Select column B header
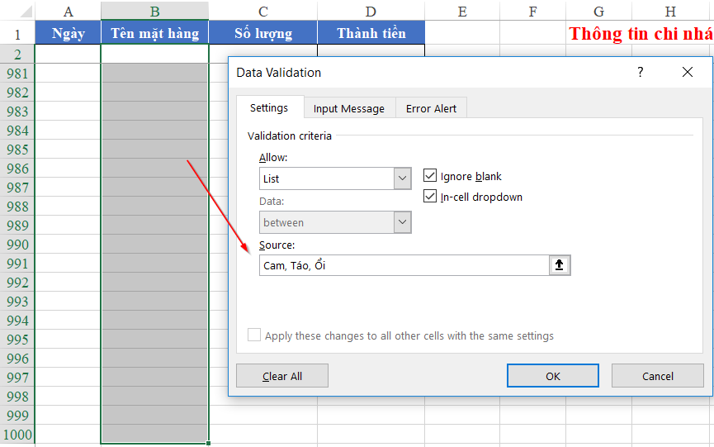Screen dimensions: 714x447 point(155,11)
